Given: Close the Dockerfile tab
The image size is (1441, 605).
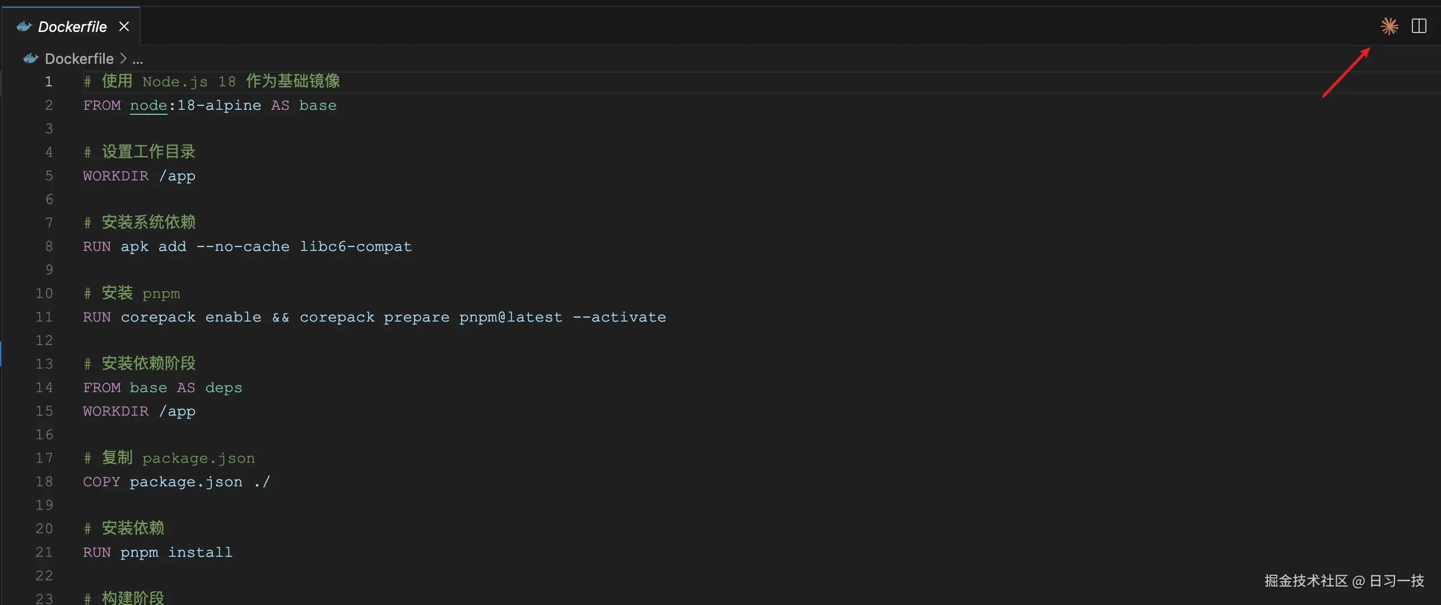Looking at the screenshot, I should [124, 26].
